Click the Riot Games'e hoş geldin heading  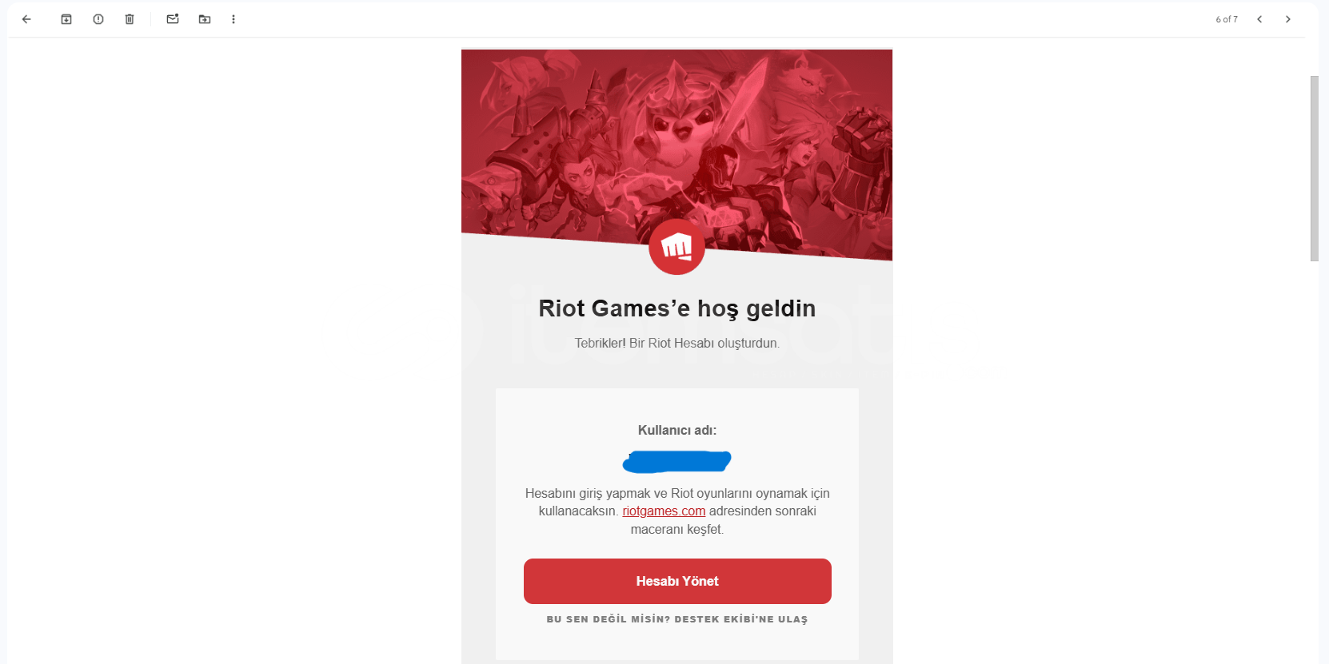677,308
